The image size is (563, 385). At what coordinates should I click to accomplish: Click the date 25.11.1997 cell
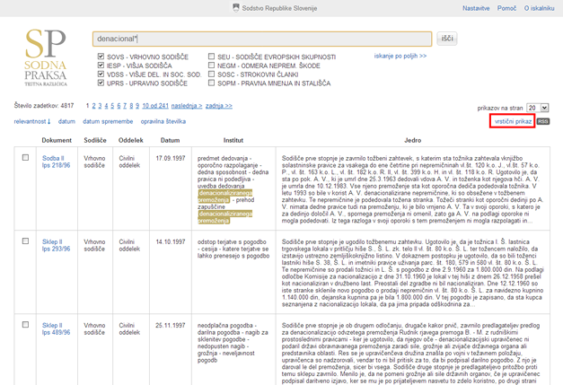[171, 326]
